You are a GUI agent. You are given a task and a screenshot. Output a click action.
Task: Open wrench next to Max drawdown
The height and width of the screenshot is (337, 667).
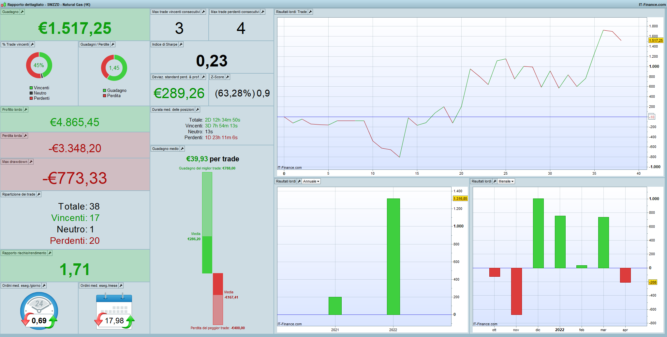click(x=31, y=162)
